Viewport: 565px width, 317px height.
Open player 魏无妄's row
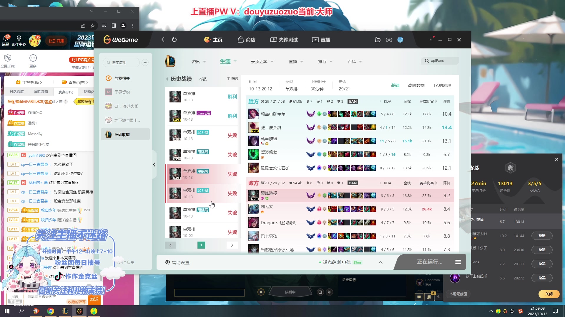[x=350, y=209]
